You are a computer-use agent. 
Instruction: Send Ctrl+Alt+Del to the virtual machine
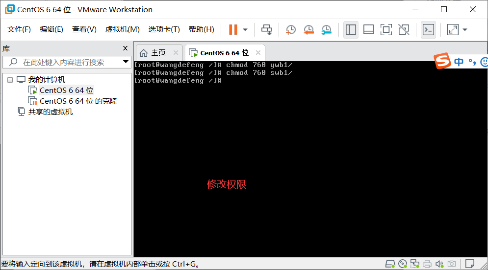(x=266, y=30)
